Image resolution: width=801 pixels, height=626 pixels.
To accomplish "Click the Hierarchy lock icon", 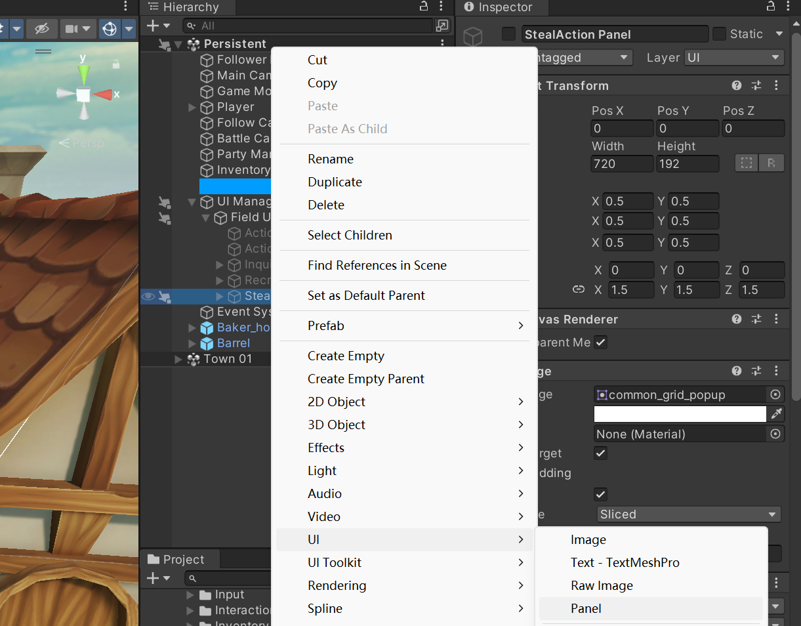I will click(x=424, y=7).
